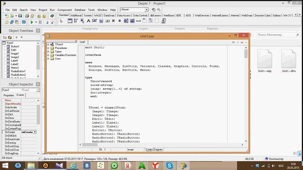Close the Object TreeView panel
The width and height of the screenshot is (303, 170).
tap(38, 31)
